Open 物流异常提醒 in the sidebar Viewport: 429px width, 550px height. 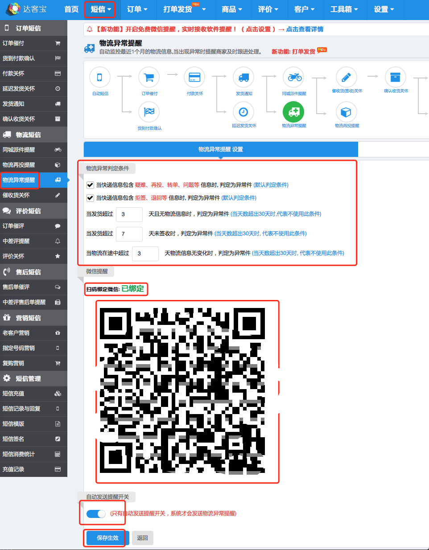coord(33,180)
